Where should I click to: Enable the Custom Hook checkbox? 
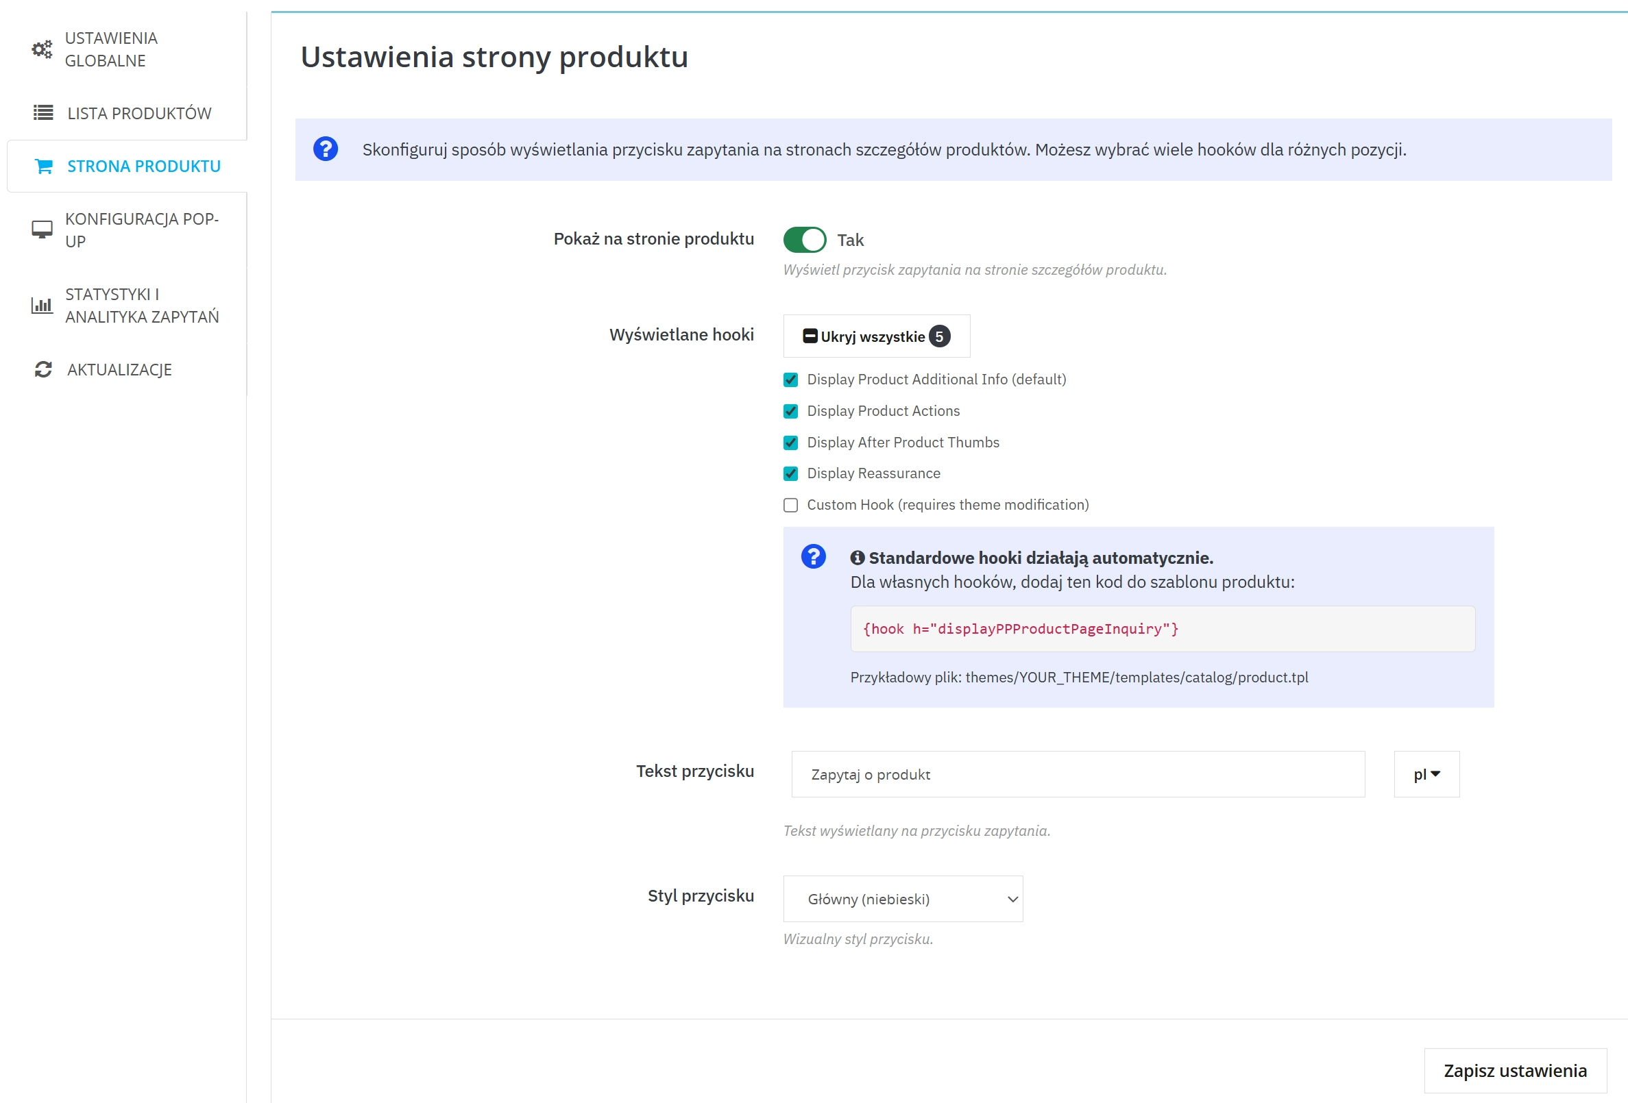(790, 505)
